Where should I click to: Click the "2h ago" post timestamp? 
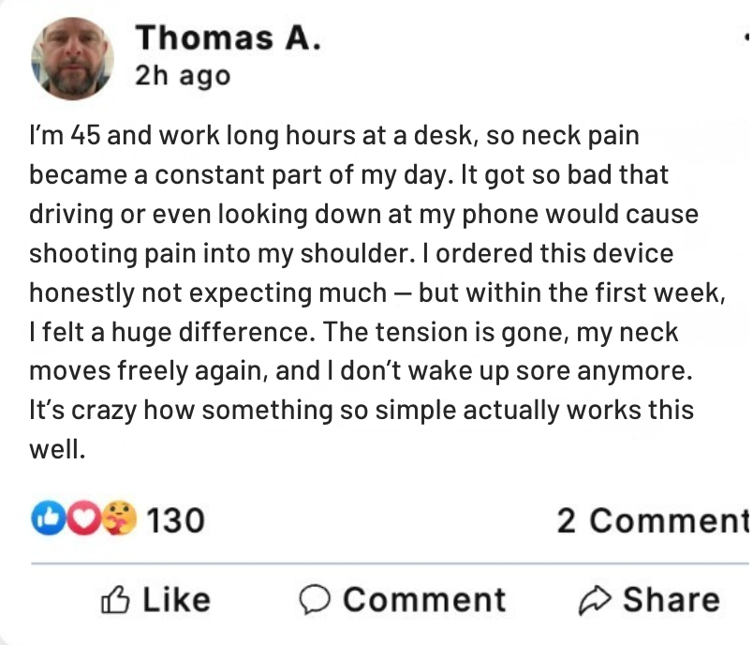(x=182, y=76)
